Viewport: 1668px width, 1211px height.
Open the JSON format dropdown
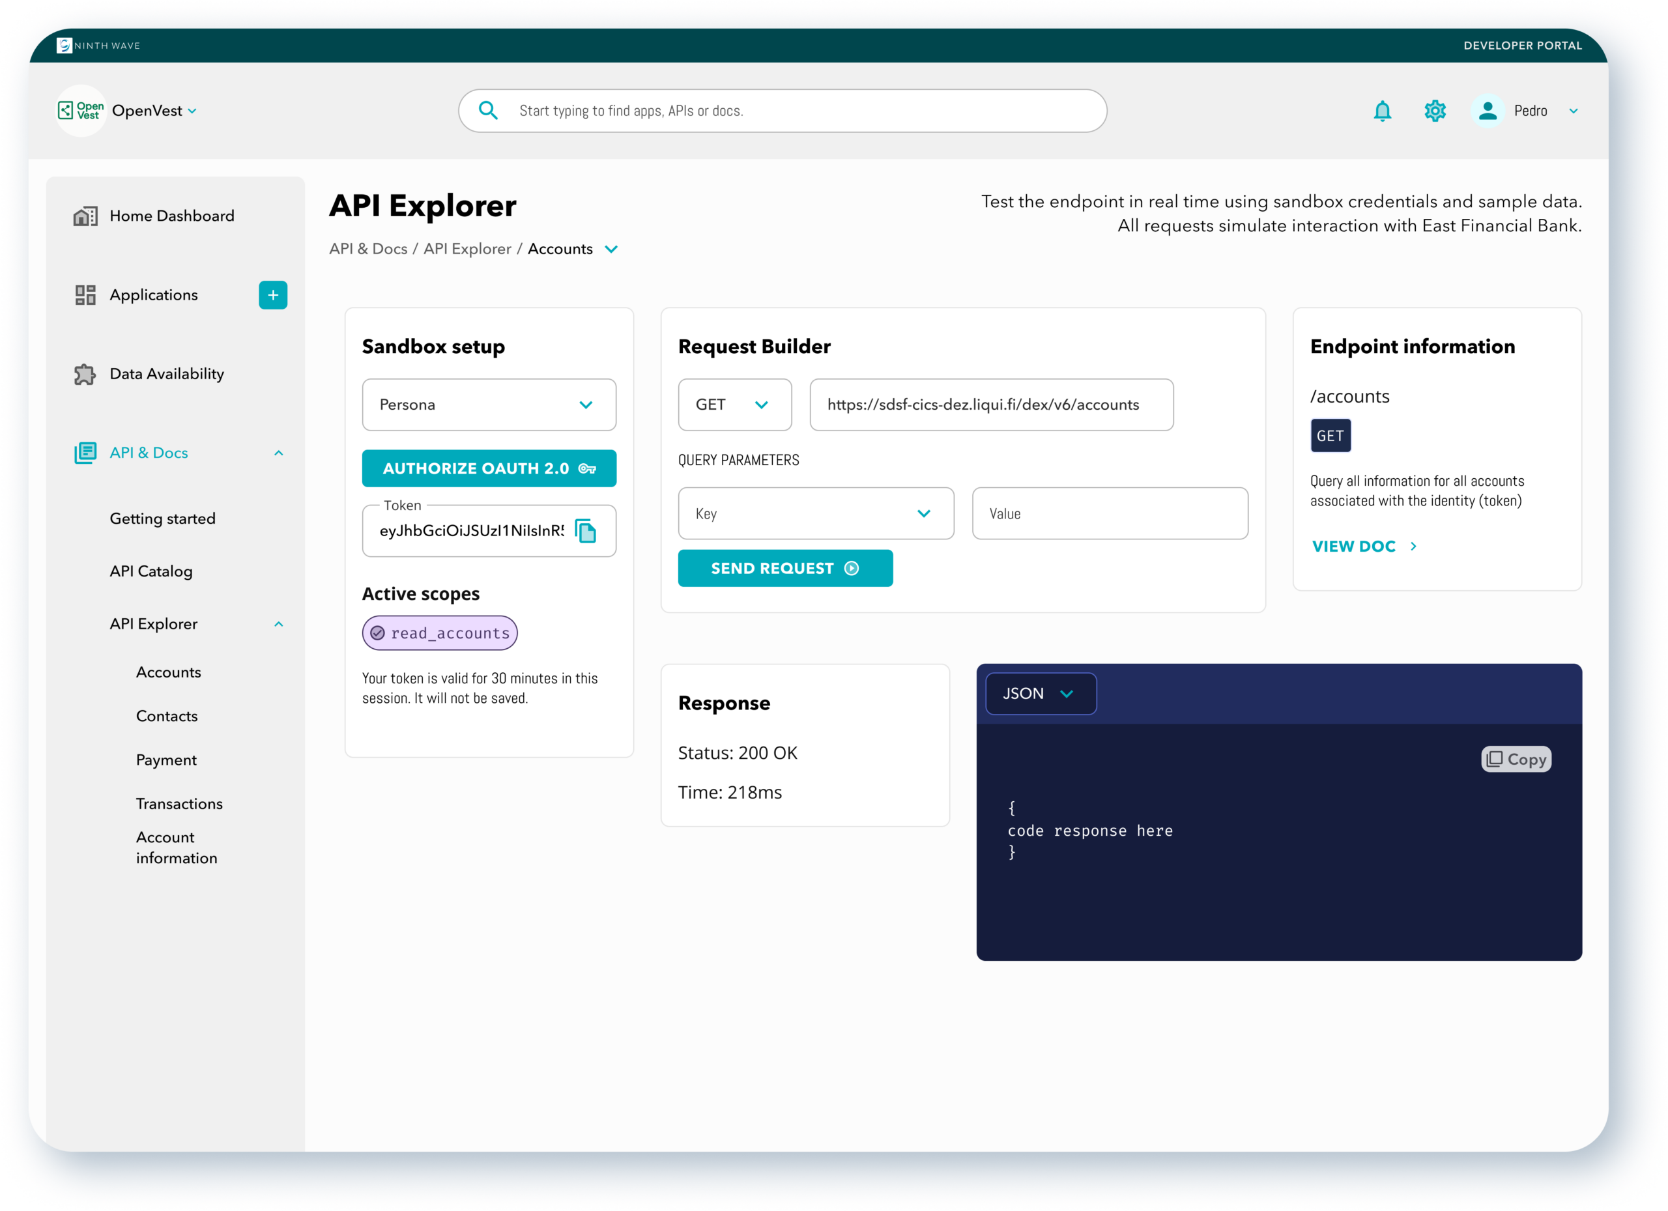[1040, 693]
